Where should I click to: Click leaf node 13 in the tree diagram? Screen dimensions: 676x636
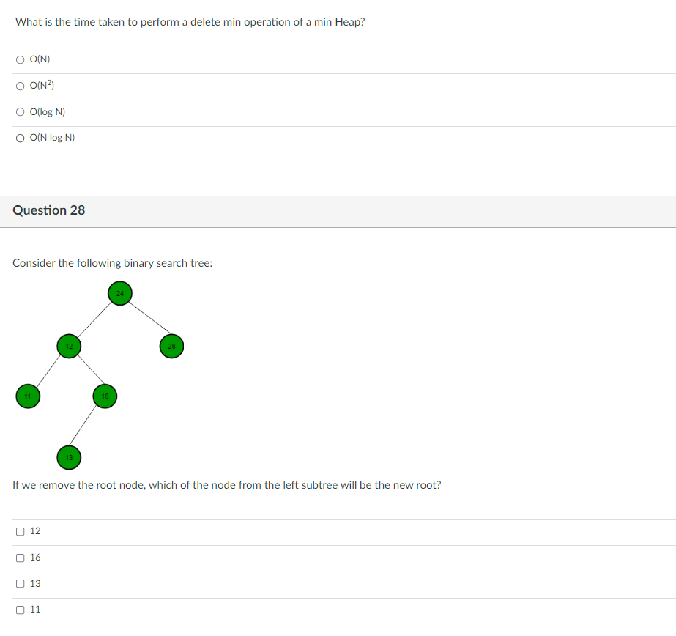pyautogui.click(x=69, y=457)
